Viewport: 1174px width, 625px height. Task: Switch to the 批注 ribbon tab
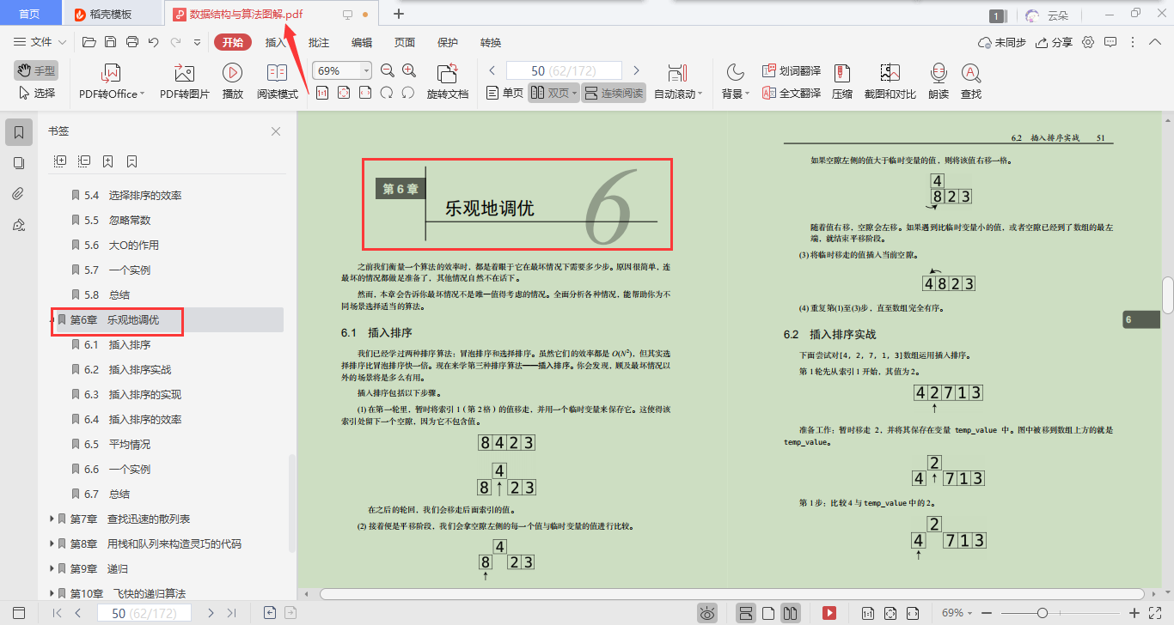pos(319,42)
